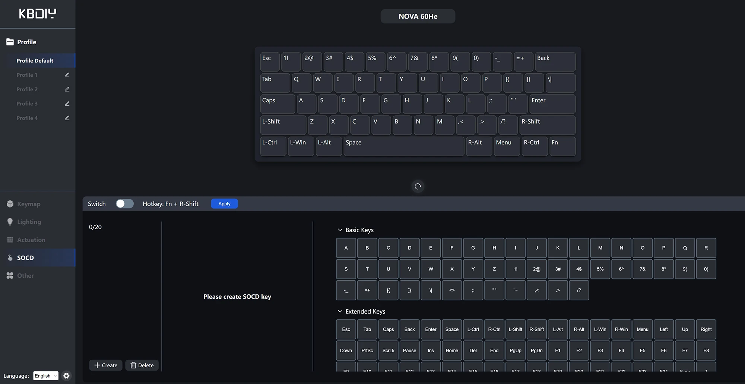Image resolution: width=745 pixels, height=384 pixels.
Task: Select Left in Extended Keys
Action: (664, 329)
